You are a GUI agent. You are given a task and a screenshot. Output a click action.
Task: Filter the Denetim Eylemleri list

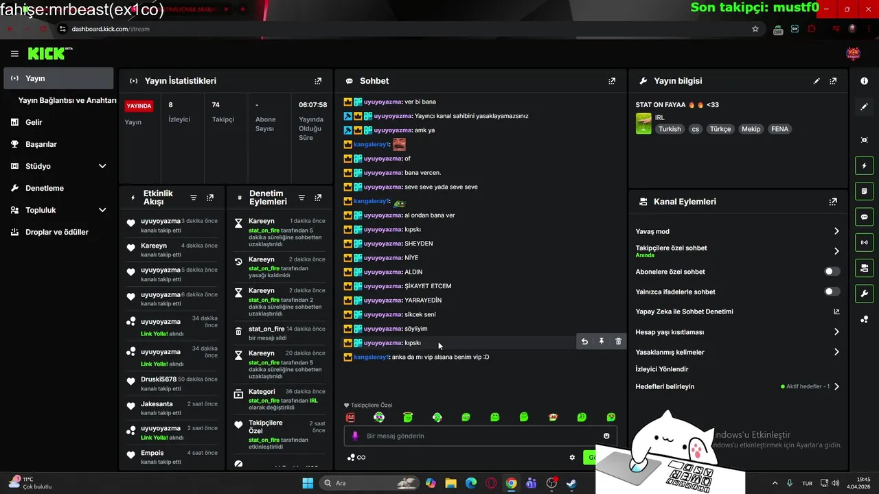[301, 198]
